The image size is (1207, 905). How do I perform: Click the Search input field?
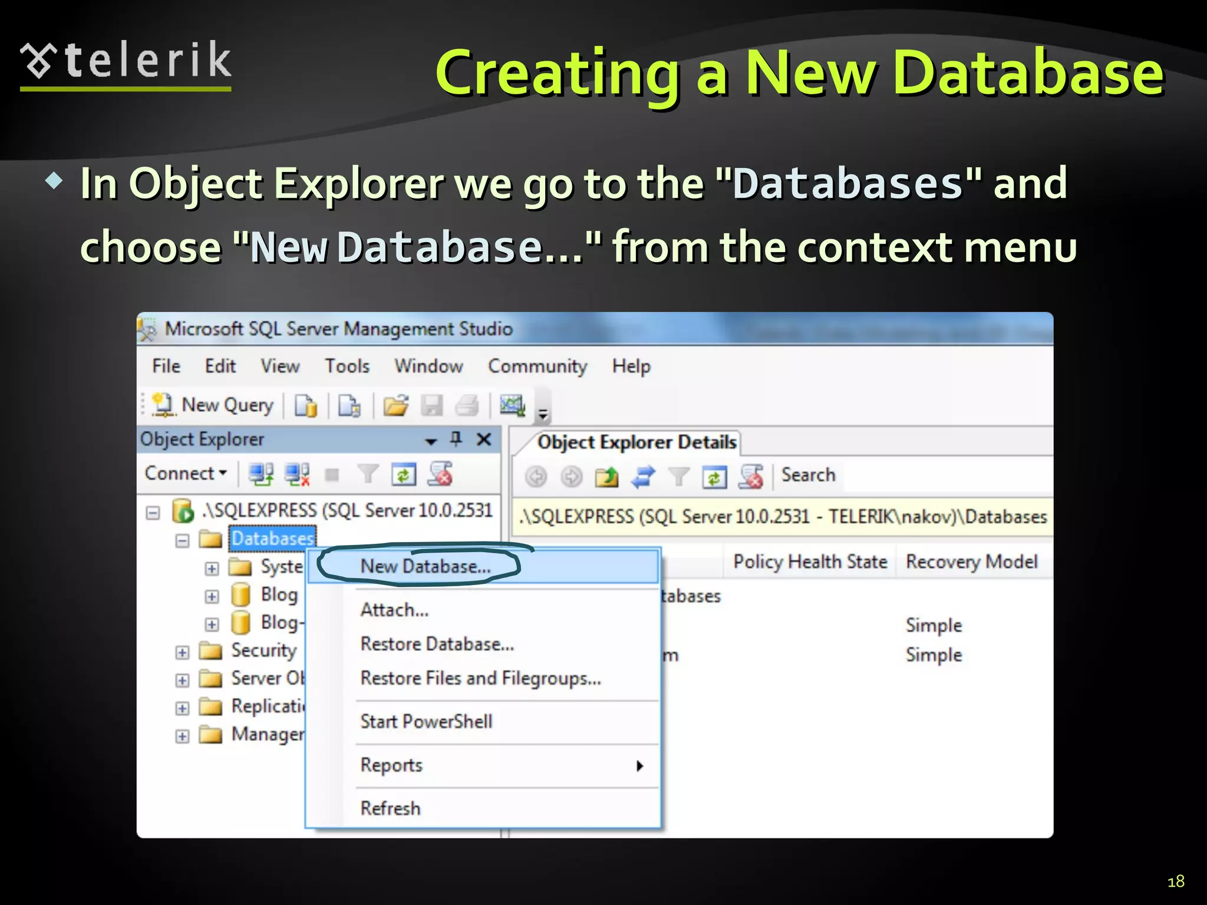pos(948,475)
